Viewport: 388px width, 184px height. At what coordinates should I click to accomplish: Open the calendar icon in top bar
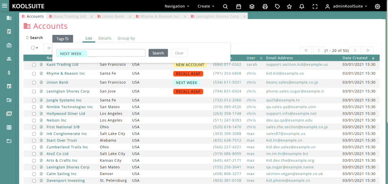(x=239, y=6)
